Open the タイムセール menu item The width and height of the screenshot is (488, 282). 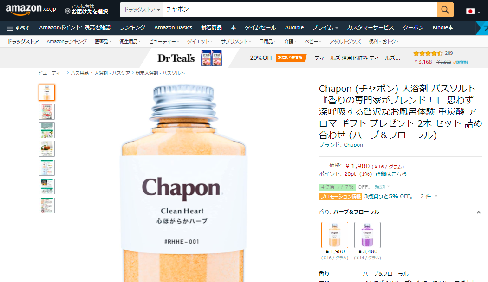260,28
